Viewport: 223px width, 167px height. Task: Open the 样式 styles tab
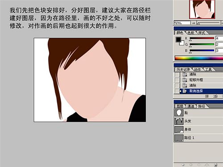click(202, 33)
